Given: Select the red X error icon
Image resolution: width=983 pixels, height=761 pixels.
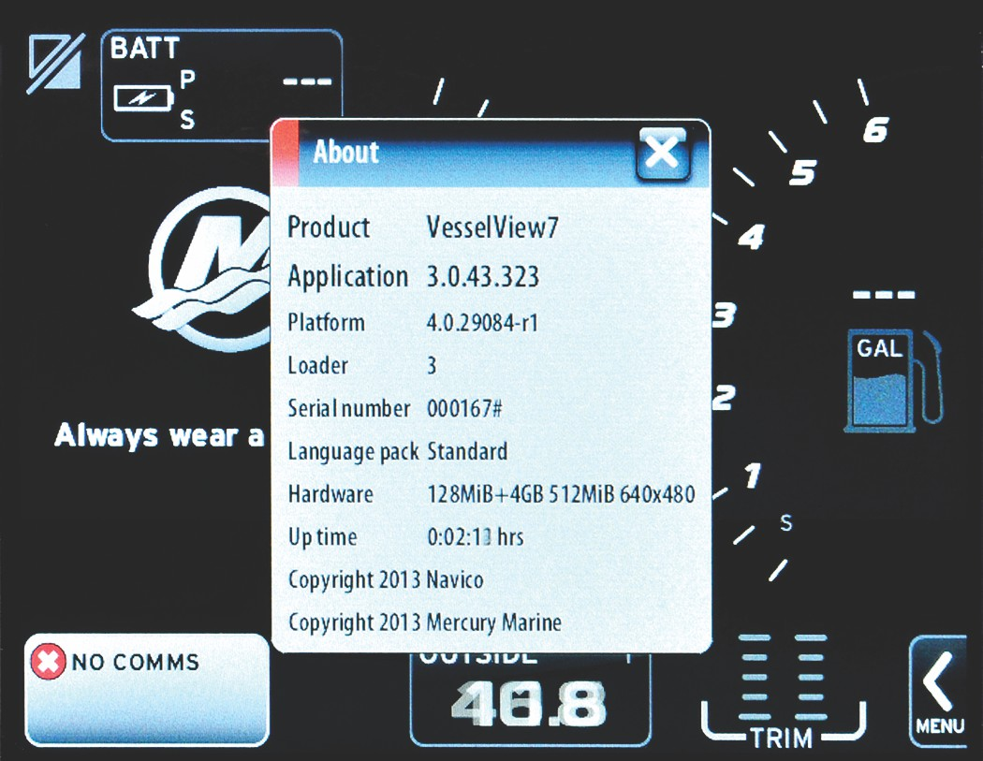Looking at the screenshot, I should click(48, 662).
